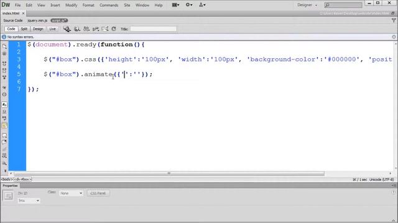Click the Properties panel tab
The height and width of the screenshot is (223, 398).
(10, 186)
